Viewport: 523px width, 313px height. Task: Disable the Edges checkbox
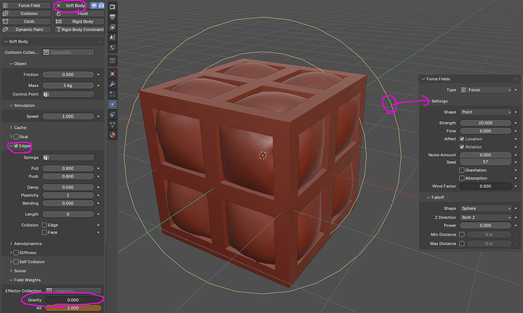click(16, 146)
